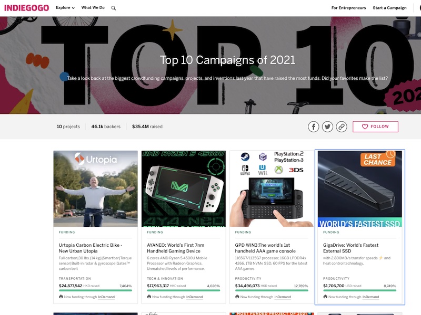Image resolution: width=421 pixels, height=315 pixels.
Task: Copy link with chain icon
Action: pyautogui.click(x=341, y=127)
